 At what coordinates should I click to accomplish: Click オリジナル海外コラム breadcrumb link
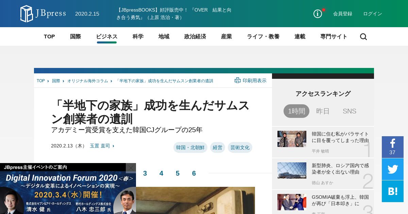(x=87, y=81)
